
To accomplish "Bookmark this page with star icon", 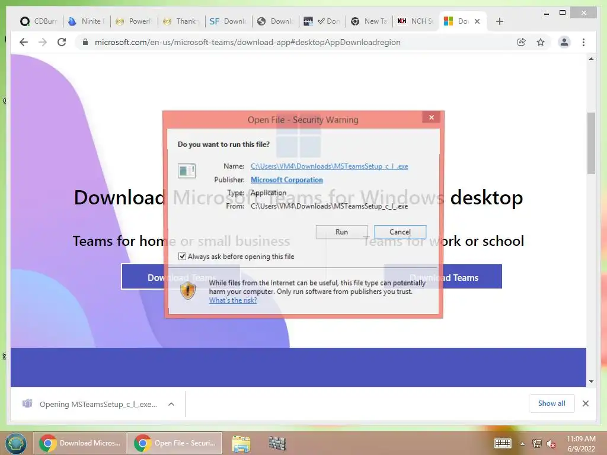I will pos(541,42).
